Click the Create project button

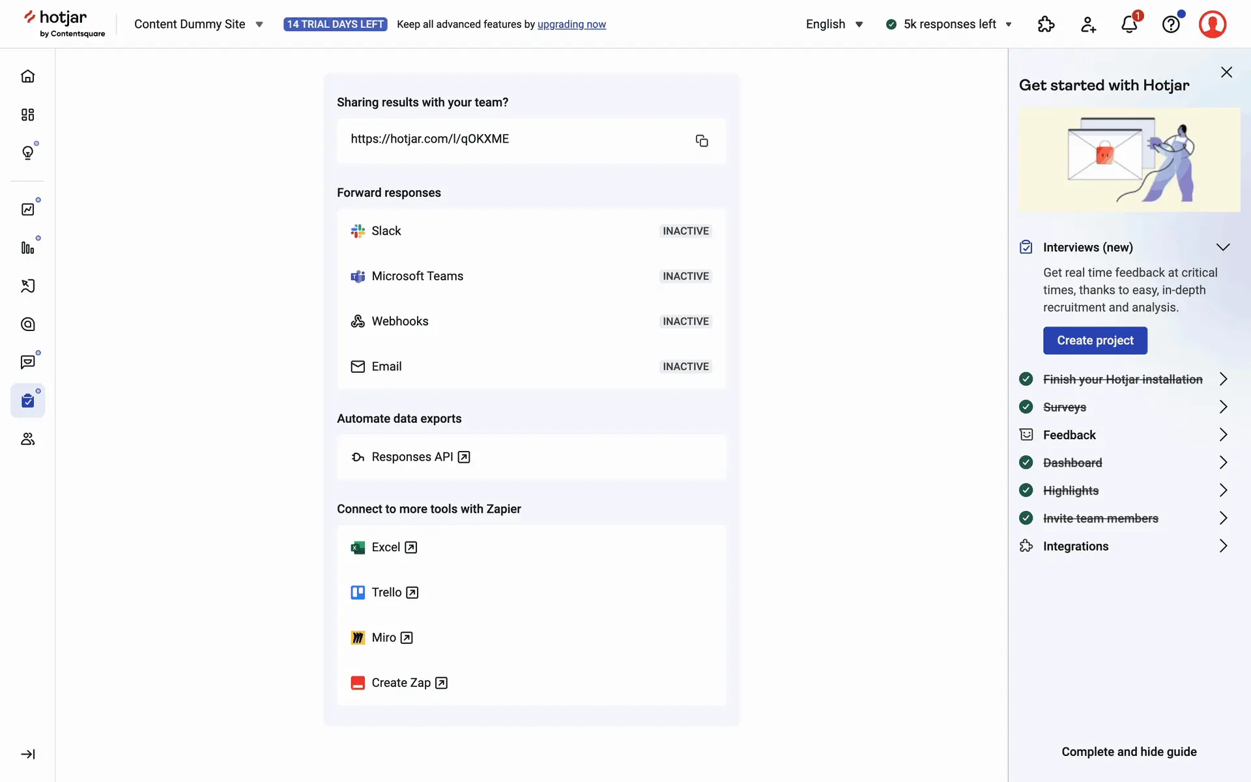1095,340
